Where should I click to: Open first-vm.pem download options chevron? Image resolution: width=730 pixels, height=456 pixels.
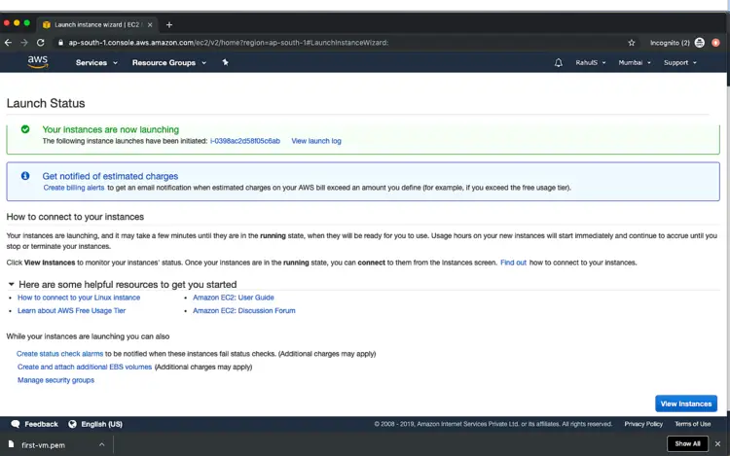point(101,445)
